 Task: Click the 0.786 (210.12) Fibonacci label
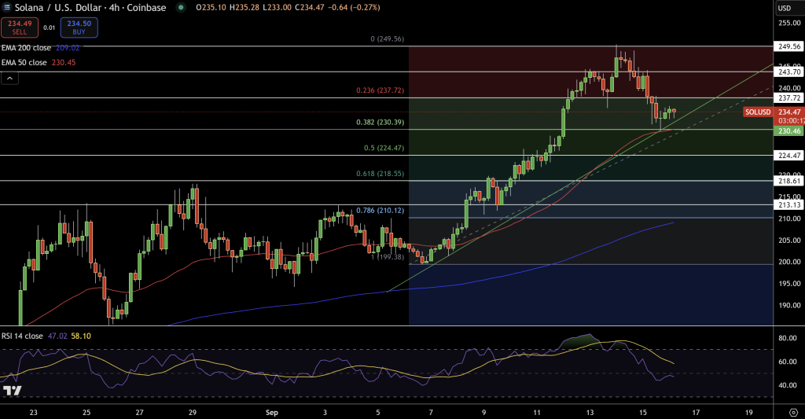380,211
